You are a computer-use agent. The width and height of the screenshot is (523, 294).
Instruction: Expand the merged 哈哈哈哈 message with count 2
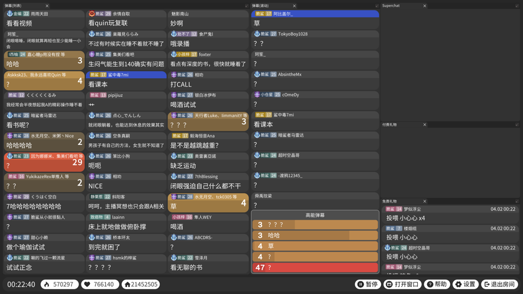(x=44, y=141)
